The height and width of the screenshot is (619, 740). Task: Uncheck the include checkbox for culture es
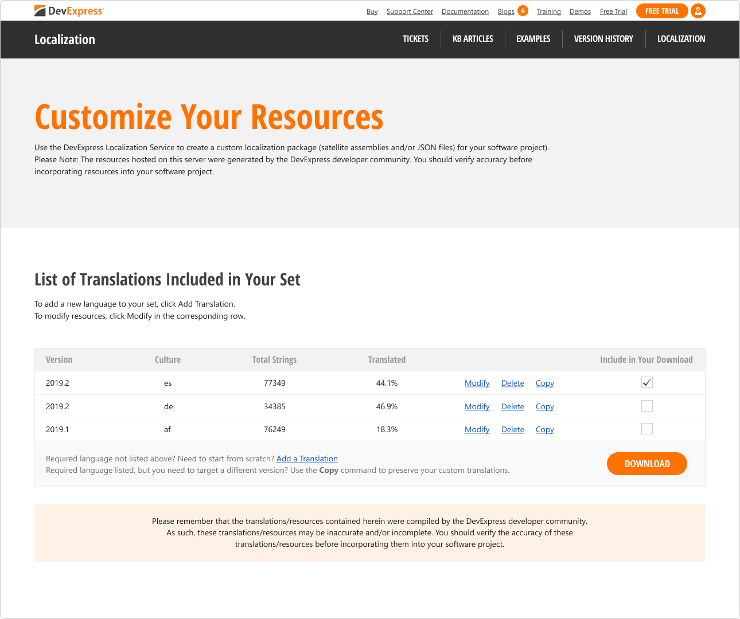pos(647,382)
